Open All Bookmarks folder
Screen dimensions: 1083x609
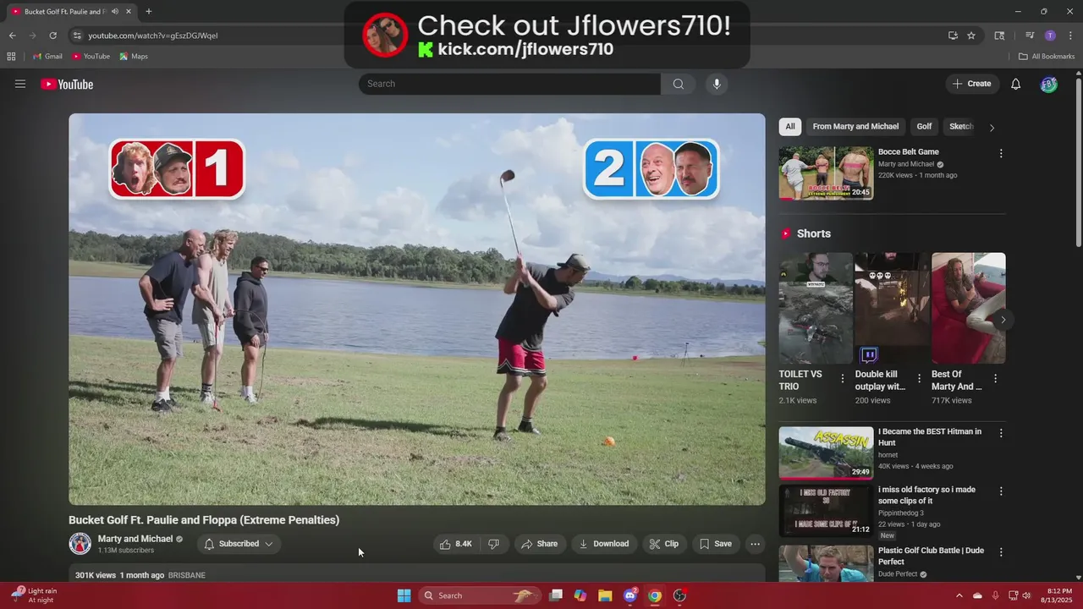pos(1047,57)
